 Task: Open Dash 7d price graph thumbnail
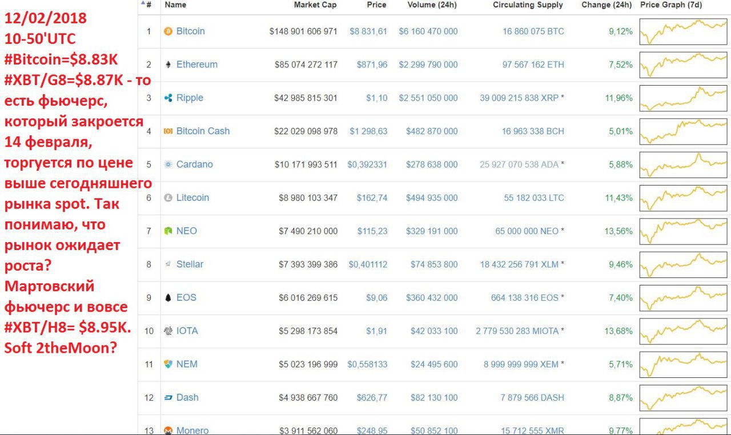tap(684, 397)
